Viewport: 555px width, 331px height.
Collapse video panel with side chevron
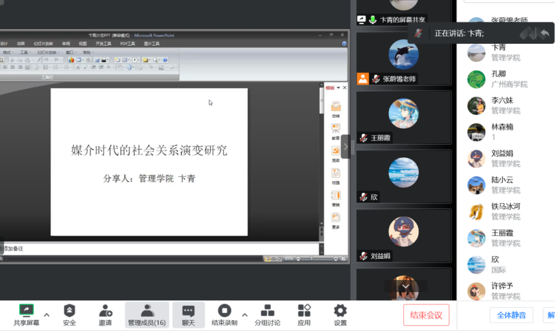pyautogui.click(x=346, y=147)
